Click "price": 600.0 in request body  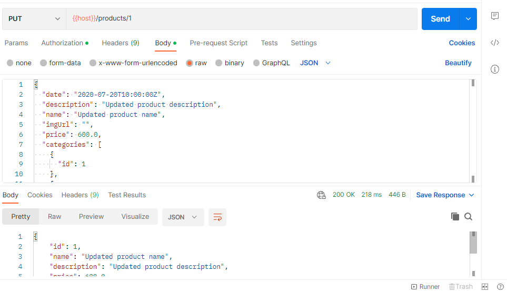point(72,134)
